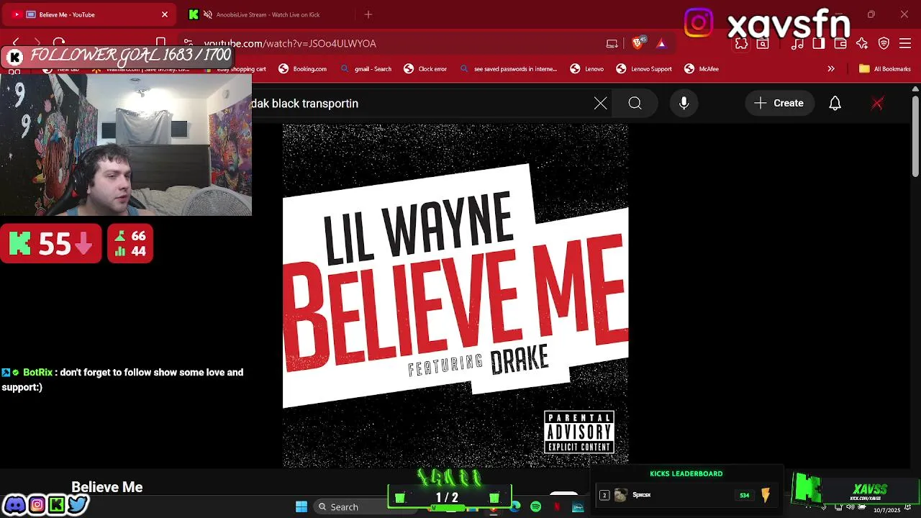
Task: Clear the YouTube search query
Action: pos(601,104)
